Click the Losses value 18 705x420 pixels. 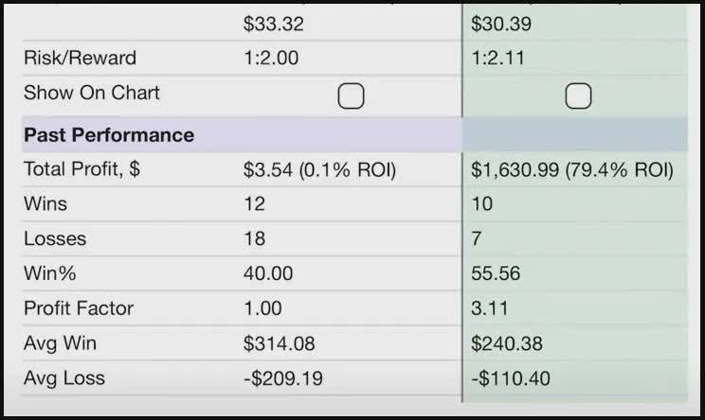(x=255, y=238)
